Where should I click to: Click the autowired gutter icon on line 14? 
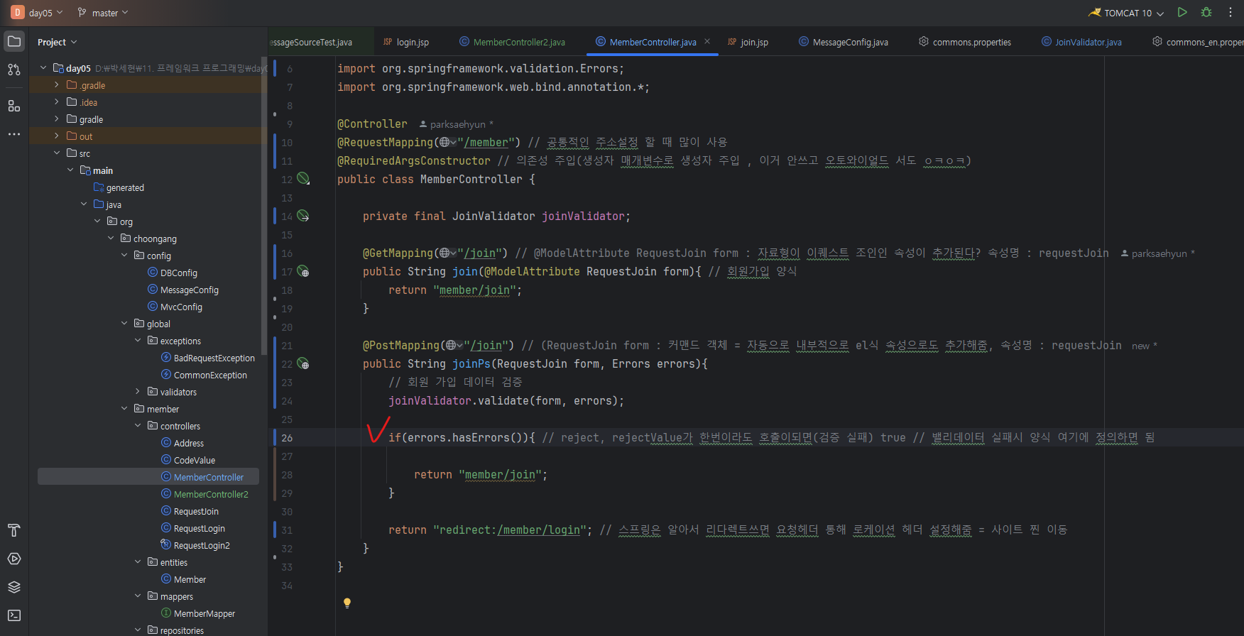coord(303,215)
